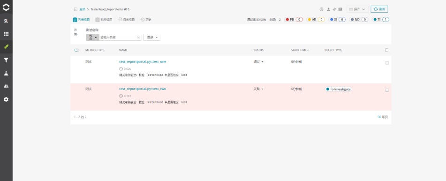Screen dimensions: 446x181
Task: Open the Dashboards grid icon
Action: 6,34
